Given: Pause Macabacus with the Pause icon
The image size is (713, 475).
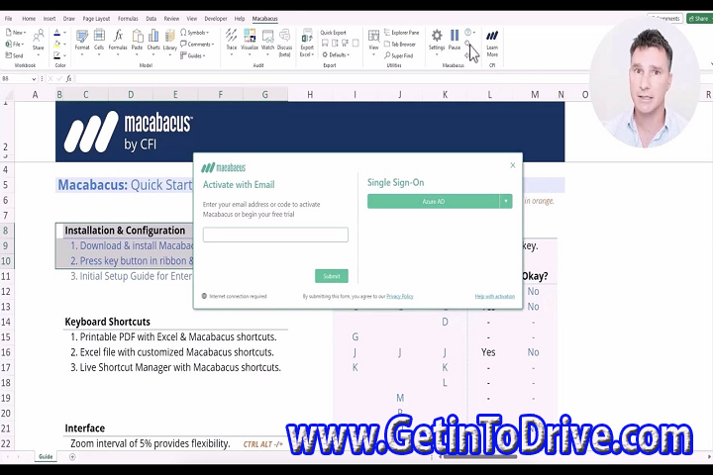Looking at the screenshot, I should pos(455,40).
